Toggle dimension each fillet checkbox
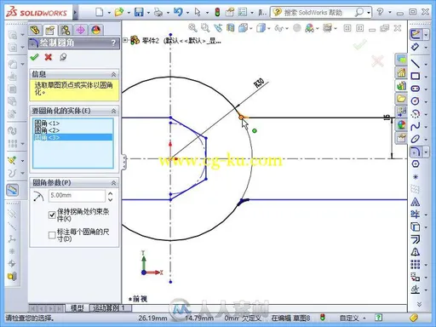This screenshot has height=327, width=436. pos(52,235)
